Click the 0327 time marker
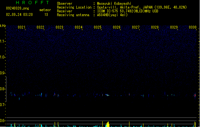This screenshot has height=127, width=200. pos(136,27)
